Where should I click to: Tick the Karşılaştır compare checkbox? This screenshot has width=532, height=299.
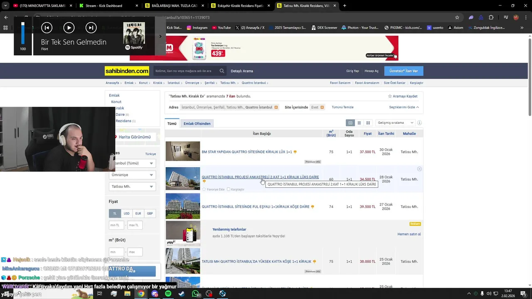pyautogui.click(x=229, y=189)
